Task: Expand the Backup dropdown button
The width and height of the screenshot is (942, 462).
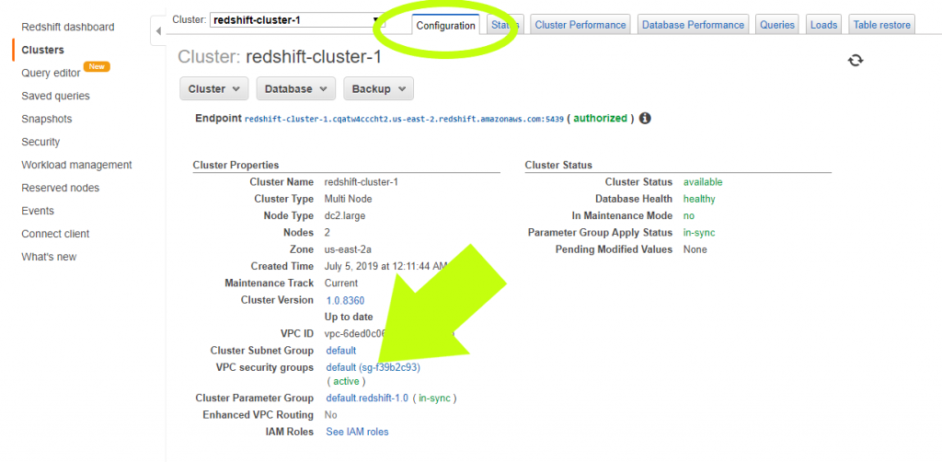Action: pos(378,89)
